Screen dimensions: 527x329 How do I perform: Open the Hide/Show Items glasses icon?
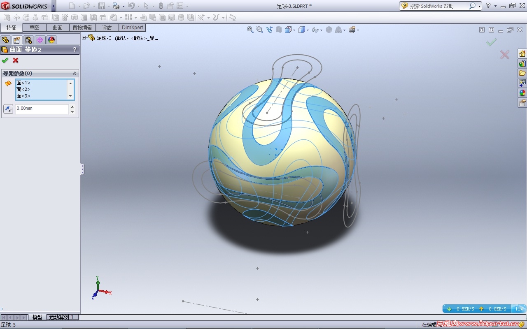pyautogui.click(x=315, y=30)
